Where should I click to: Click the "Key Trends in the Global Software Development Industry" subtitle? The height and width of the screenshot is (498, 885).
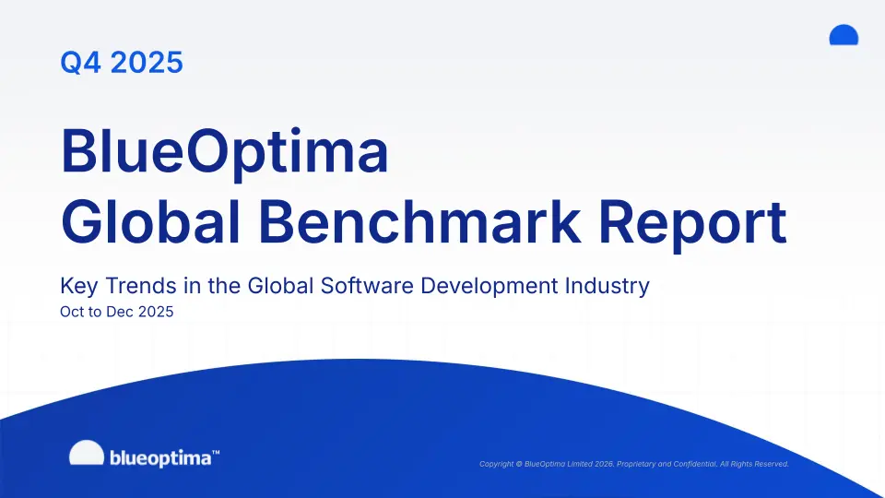(x=355, y=286)
